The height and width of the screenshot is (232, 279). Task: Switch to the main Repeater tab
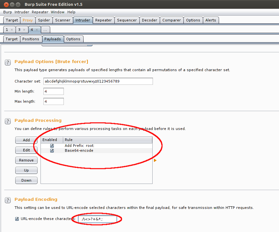tap(104, 20)
